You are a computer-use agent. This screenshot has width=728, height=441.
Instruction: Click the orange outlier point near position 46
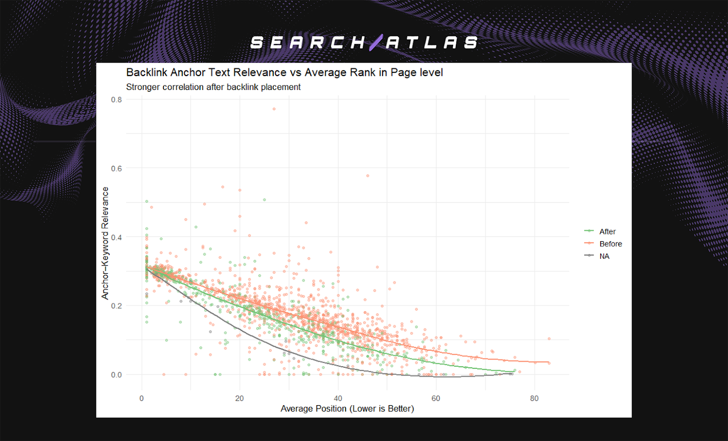tap(368, 176)
